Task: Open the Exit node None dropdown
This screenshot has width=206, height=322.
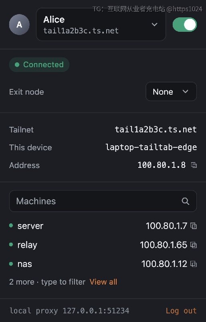Action: (x=171, y=92)
